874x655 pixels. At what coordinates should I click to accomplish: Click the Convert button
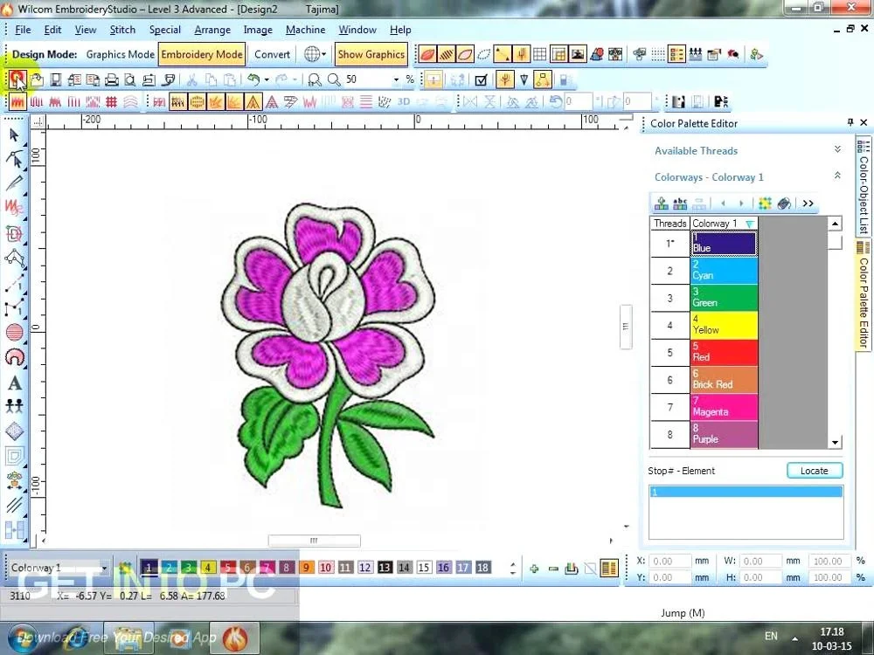coord(272,54)
